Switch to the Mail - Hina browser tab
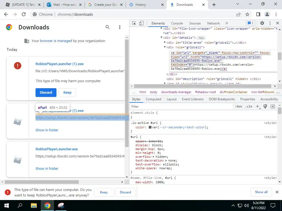 64,5
